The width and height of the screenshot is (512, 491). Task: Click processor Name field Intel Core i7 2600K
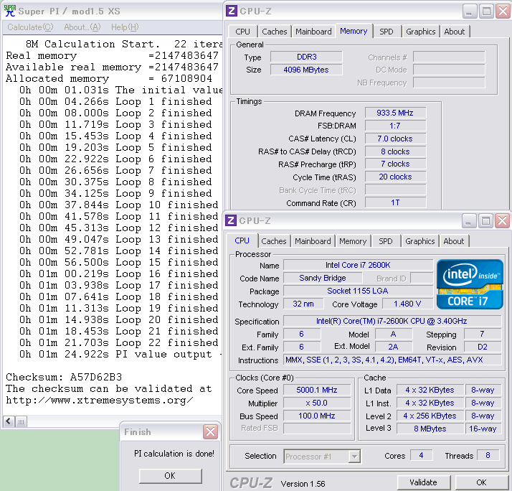pyautogui.click(x=358, y=265)
